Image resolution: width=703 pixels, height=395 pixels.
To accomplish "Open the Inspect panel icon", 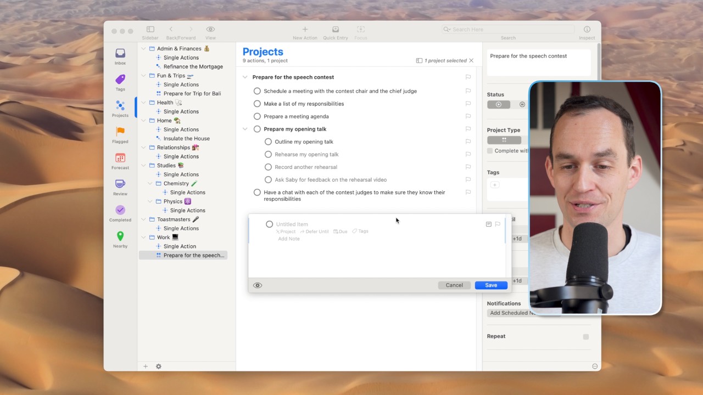I will (587, 29).
